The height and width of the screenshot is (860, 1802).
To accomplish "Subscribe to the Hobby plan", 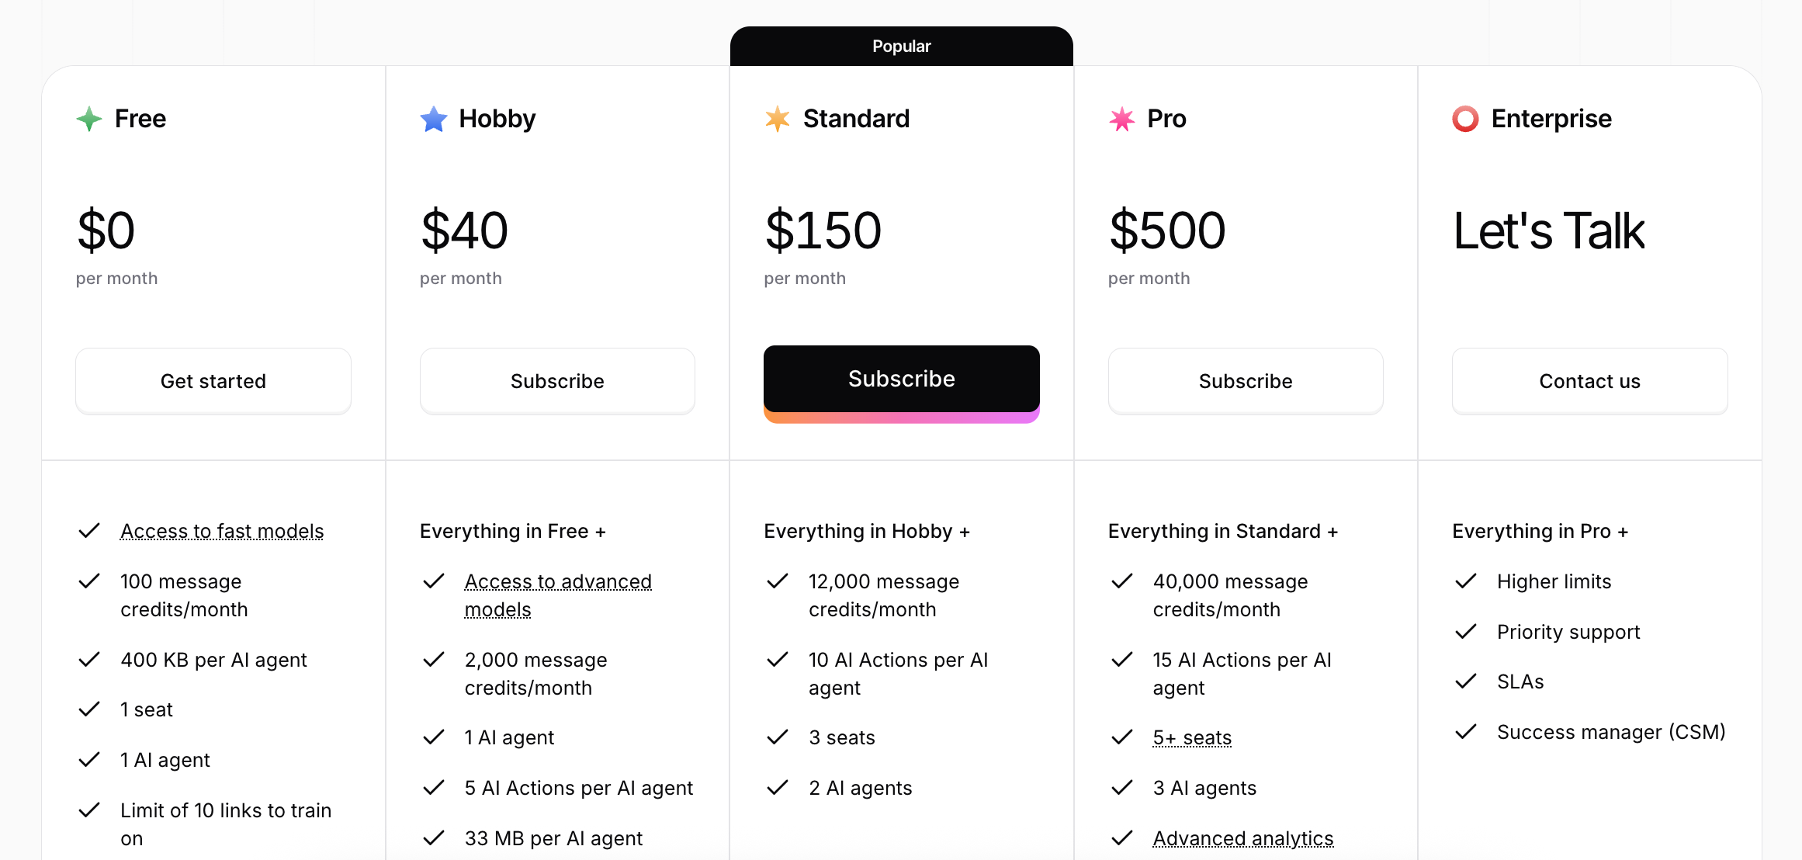I will tap(557, 381).
